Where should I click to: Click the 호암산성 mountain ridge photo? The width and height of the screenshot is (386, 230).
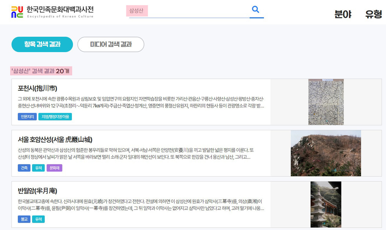tap(326, 153)
